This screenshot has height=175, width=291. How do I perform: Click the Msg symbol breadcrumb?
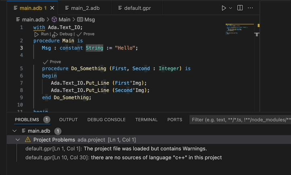89,19
